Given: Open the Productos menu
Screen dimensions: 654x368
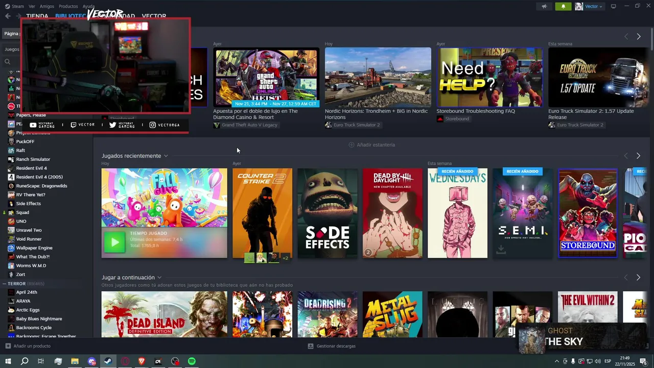Looking at the screenshot, I should 68,6.
